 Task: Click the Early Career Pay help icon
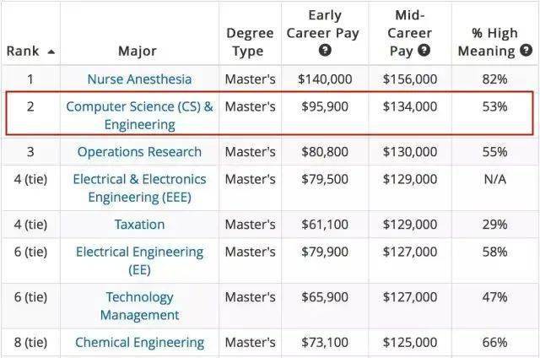click(x=325, y=51)
